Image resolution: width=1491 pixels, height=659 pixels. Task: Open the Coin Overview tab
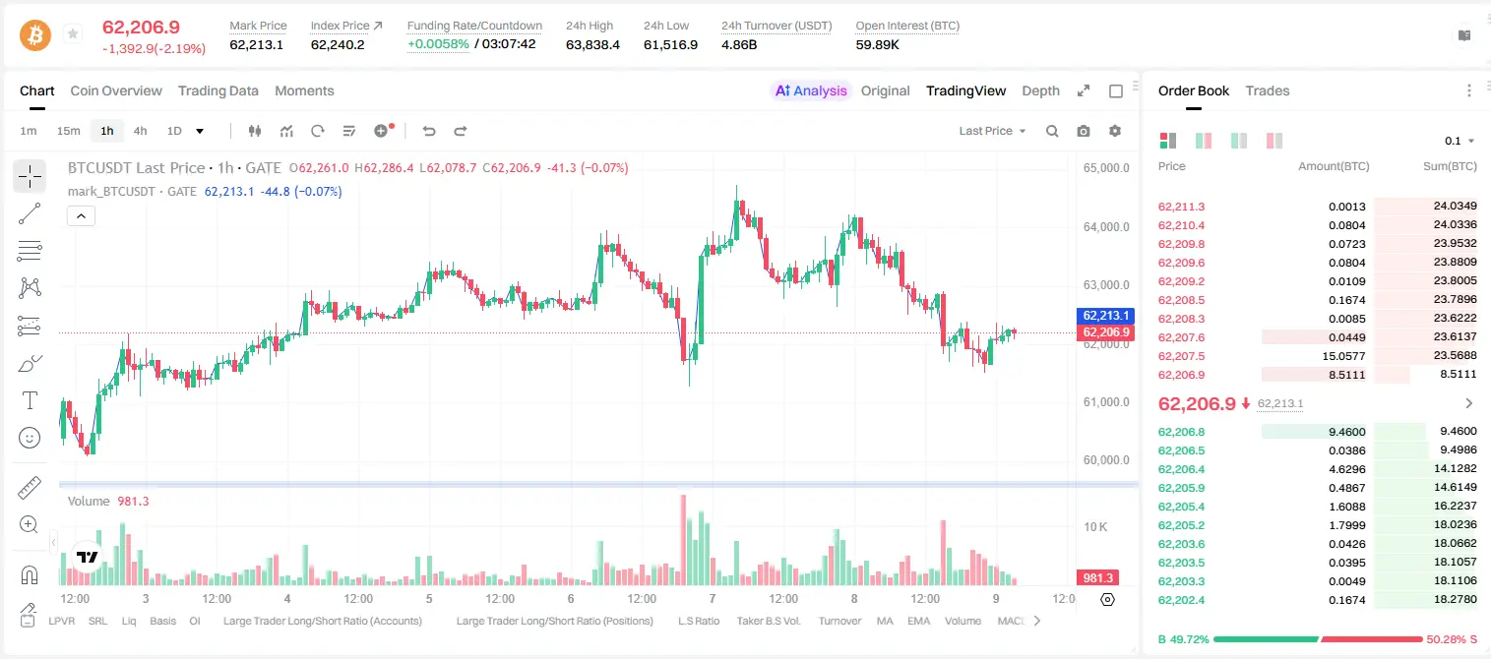point(116,90)
